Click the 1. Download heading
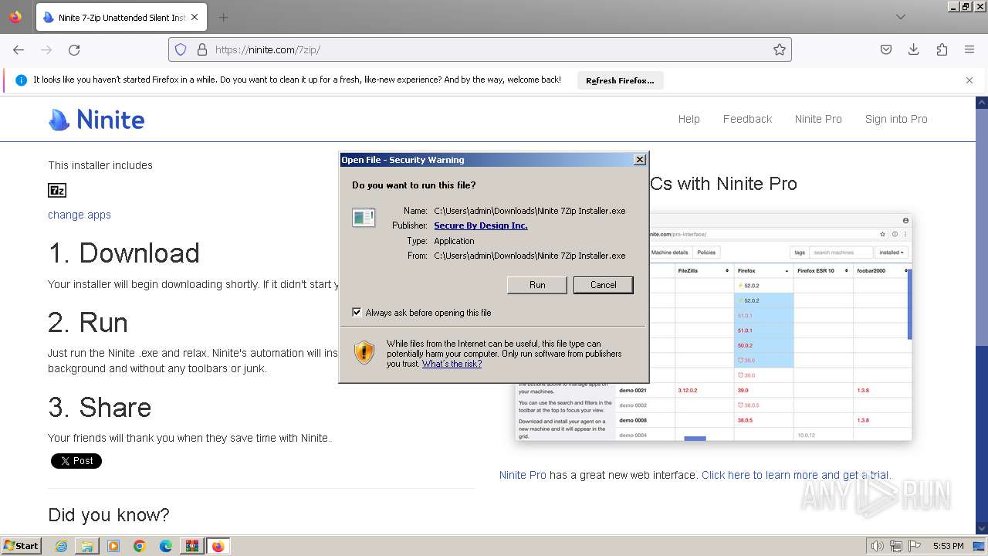988x556 pixels. [123, 253]
